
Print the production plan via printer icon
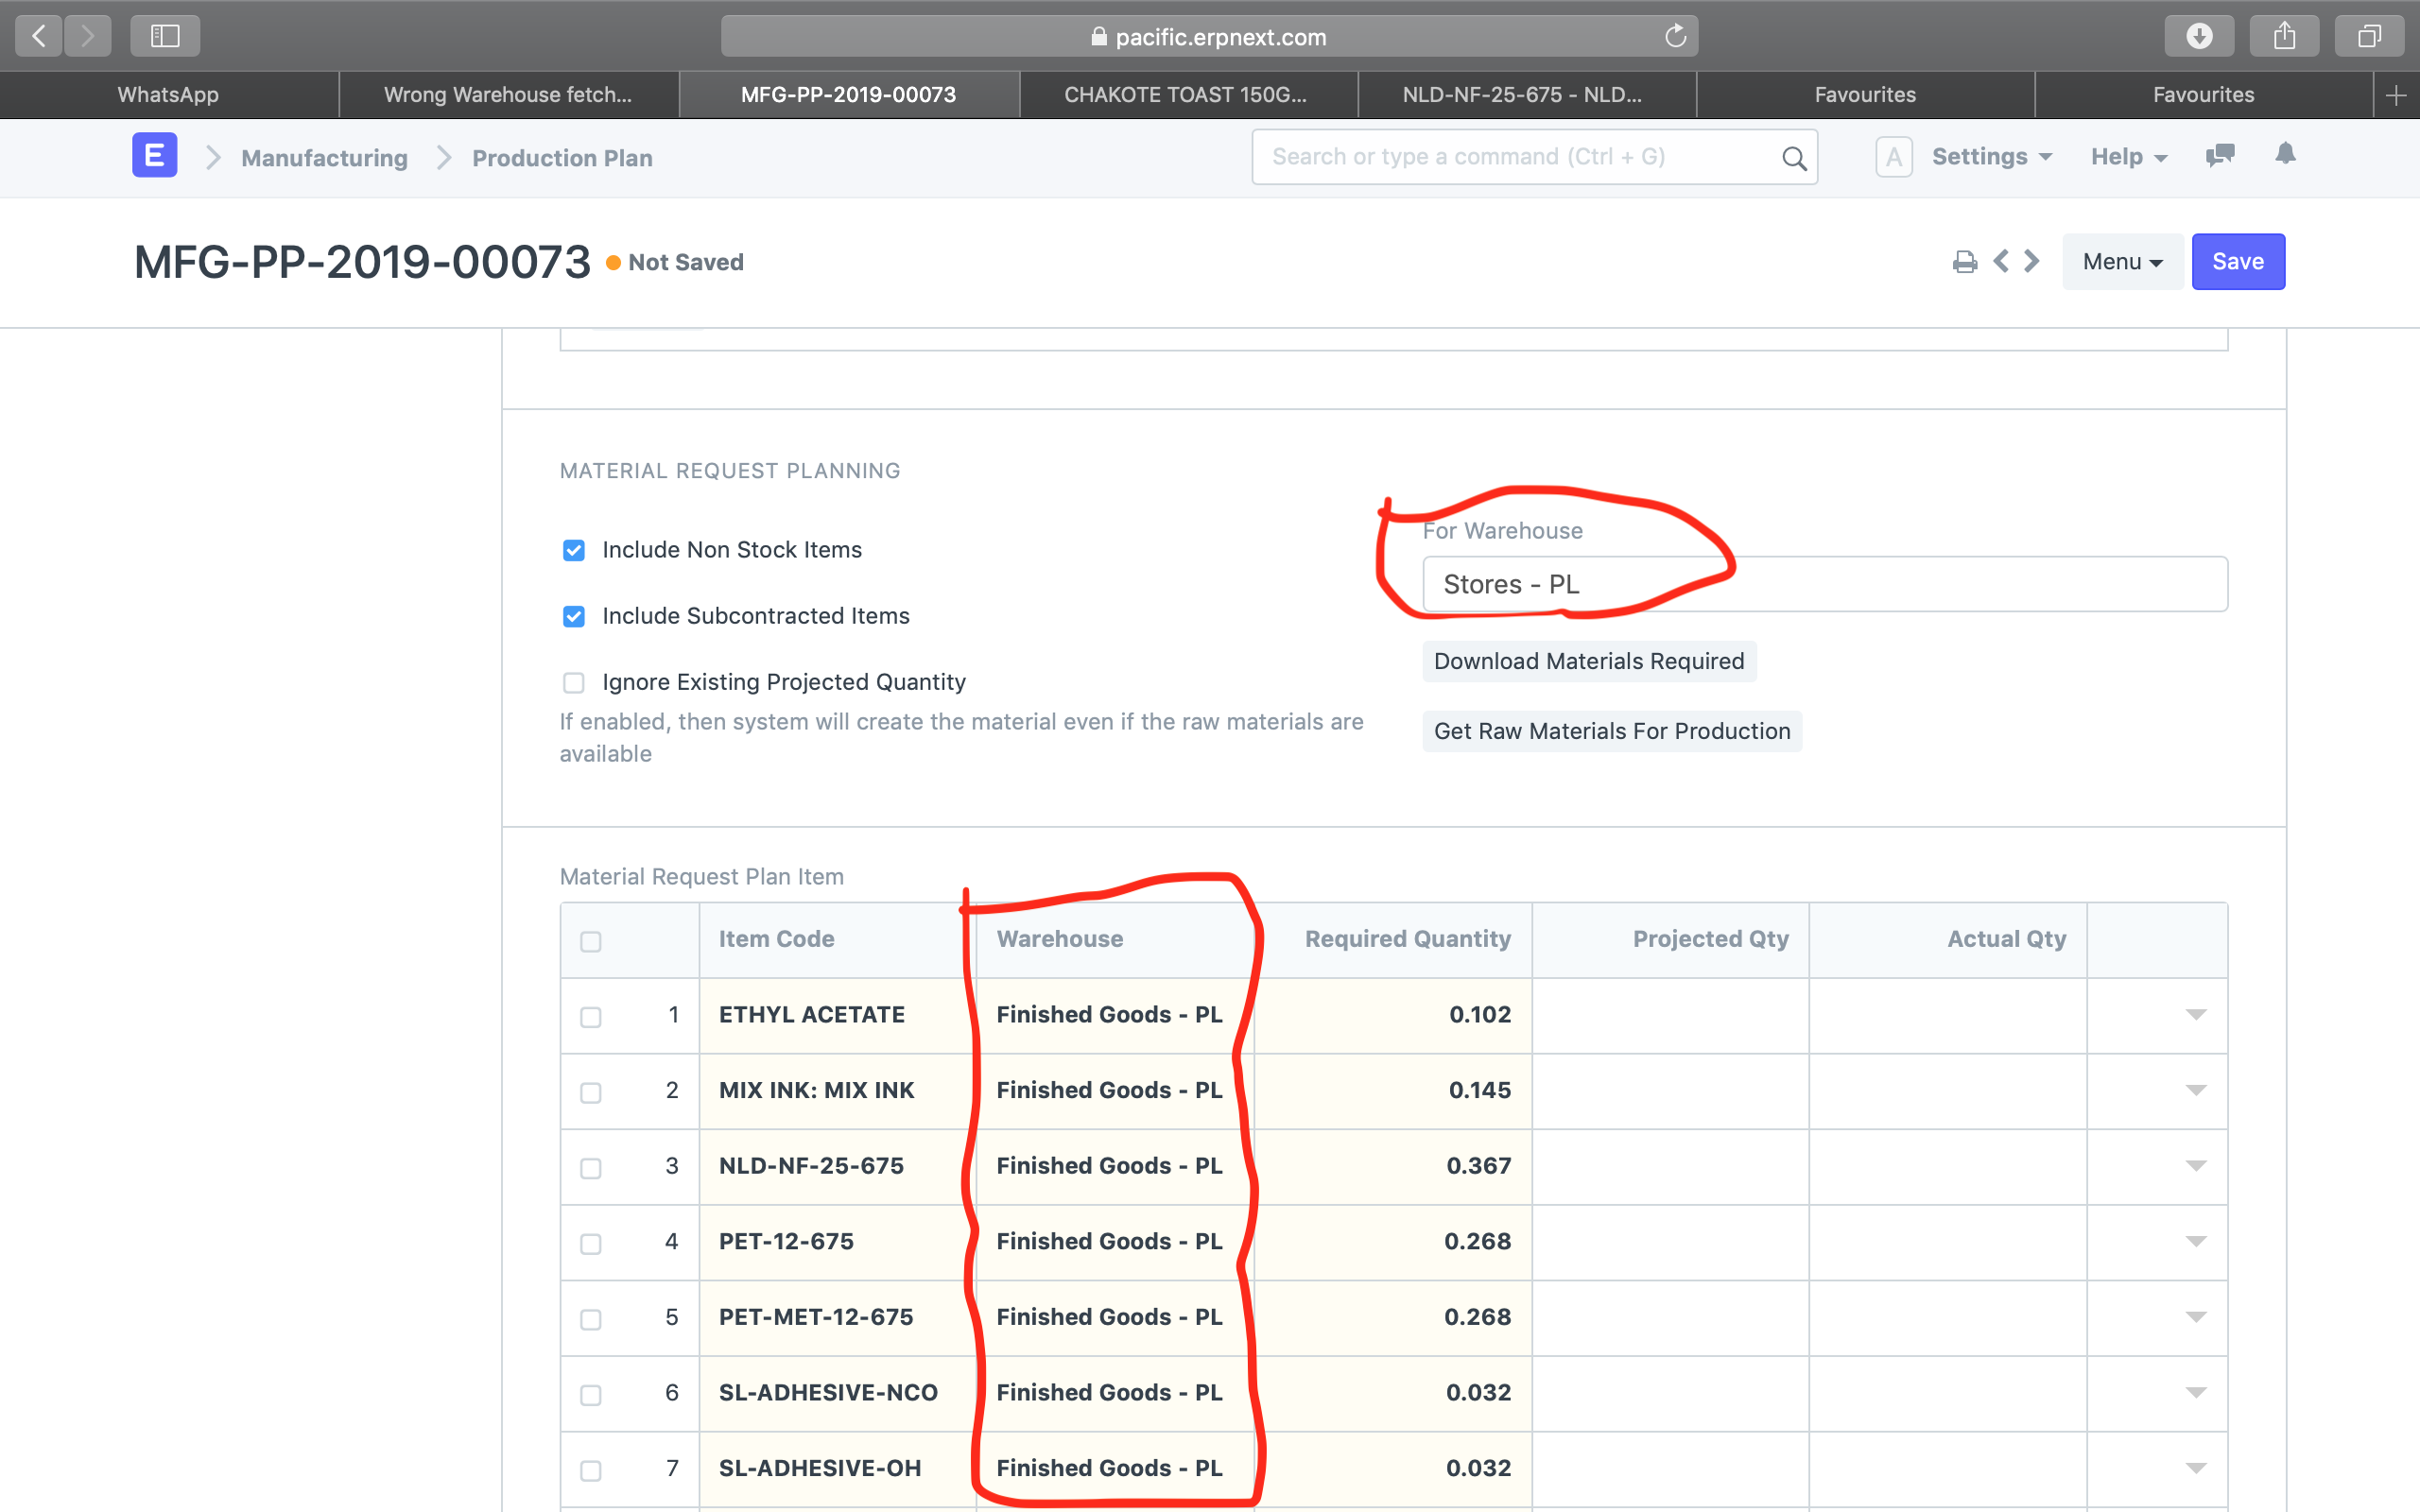[x=1964, y=261]
